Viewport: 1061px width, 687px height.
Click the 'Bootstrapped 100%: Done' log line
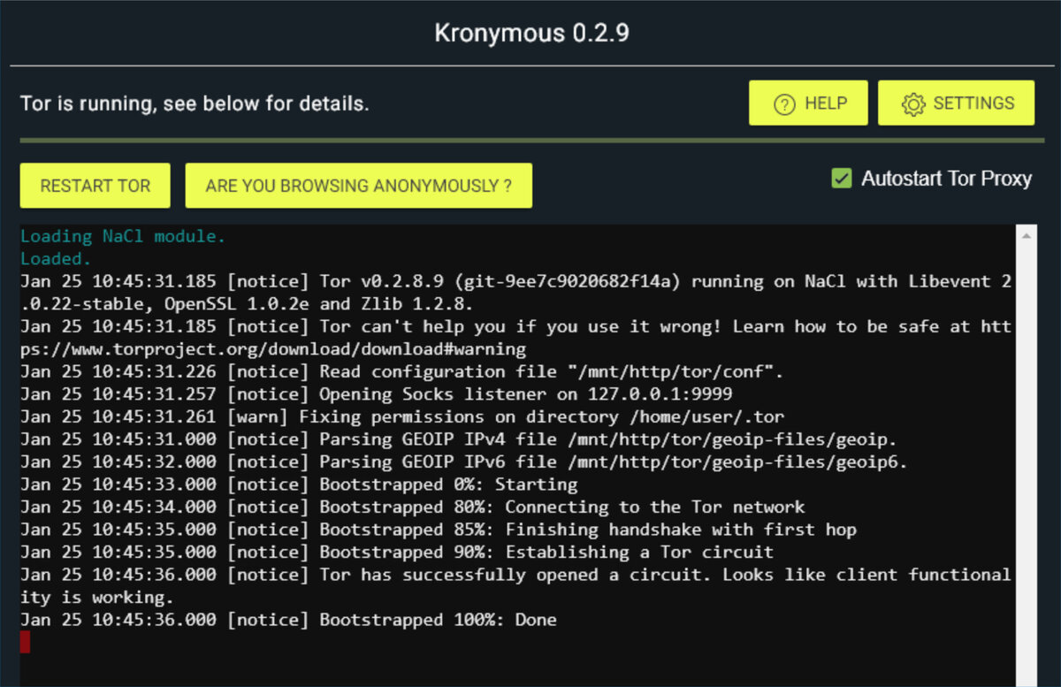pyautogui.click(x=288, y=620)
